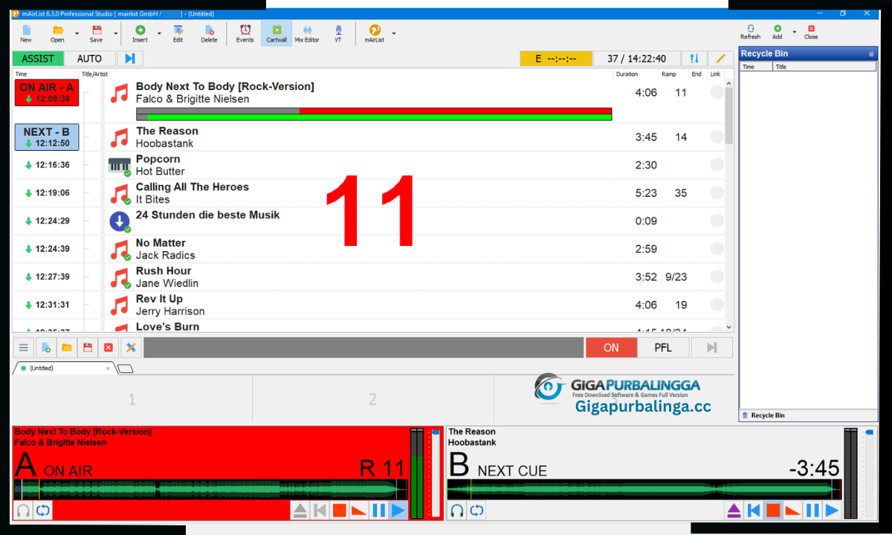
Task: Click Refresh in the Recycle Bin toolbar
Action: pyautogui.click(x=751, y=32)
